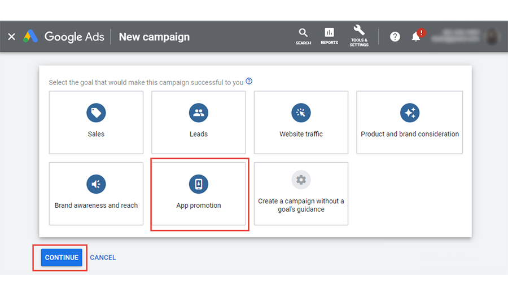Select the Leads goal card
Viewport: 508px width, 295px height.
pos(199,123)
